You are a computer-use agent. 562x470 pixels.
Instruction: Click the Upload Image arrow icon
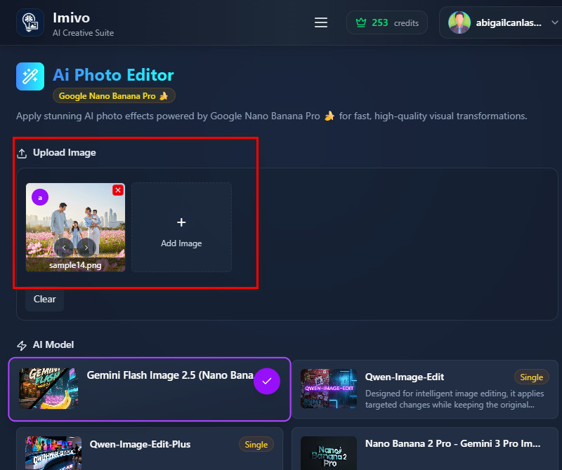pos(22,153)
